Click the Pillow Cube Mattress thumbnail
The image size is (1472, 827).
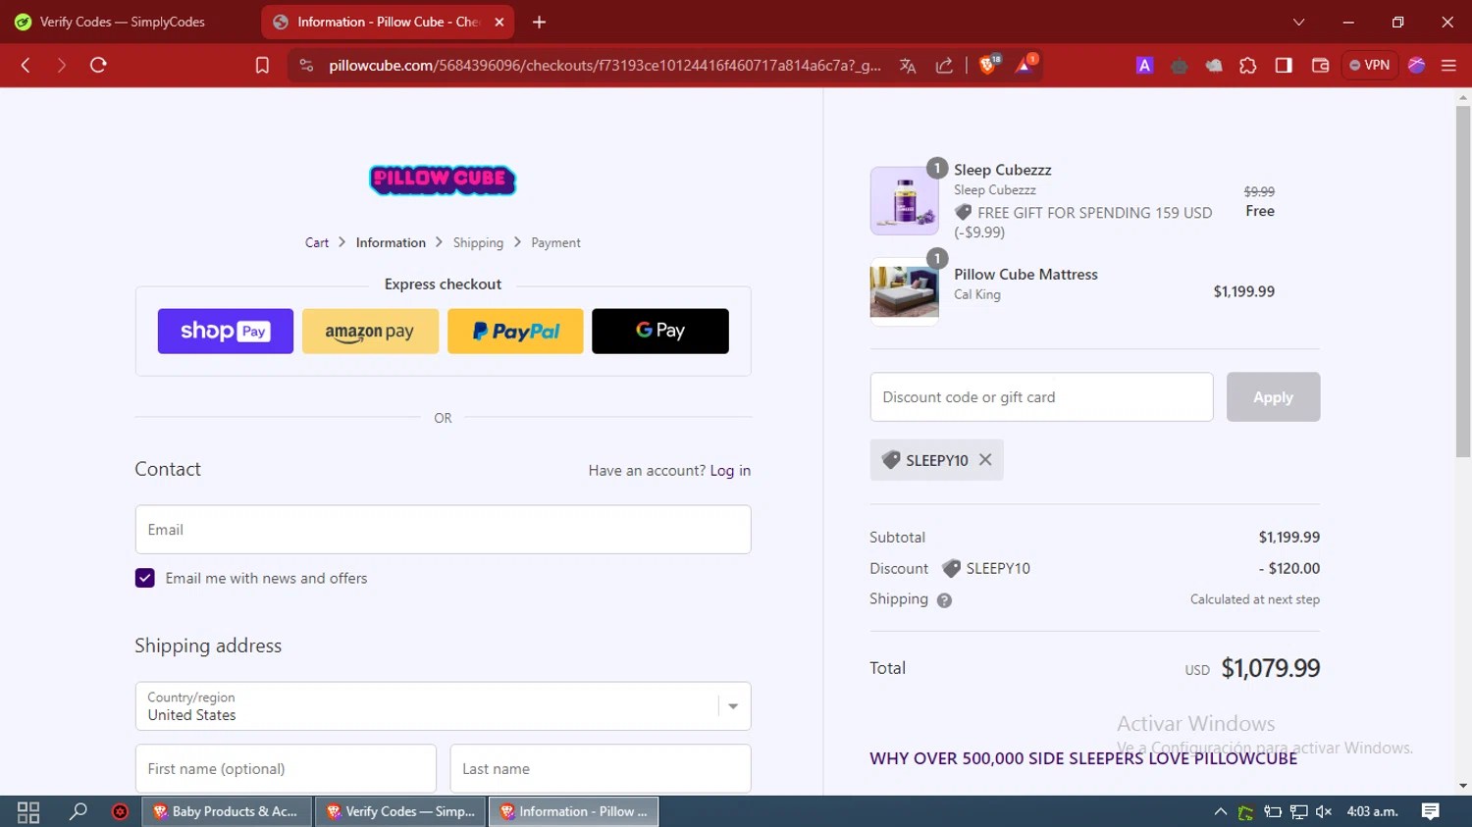pos(905,291)
